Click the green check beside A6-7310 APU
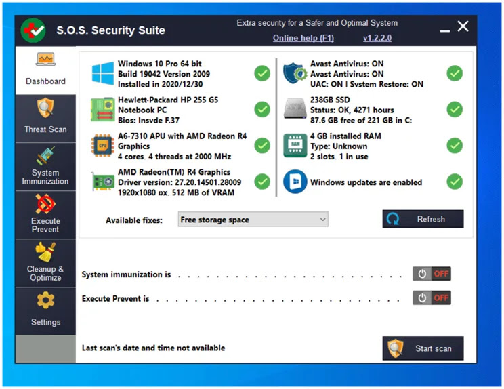This screenshot has height=389, width=504. (262, 146)
